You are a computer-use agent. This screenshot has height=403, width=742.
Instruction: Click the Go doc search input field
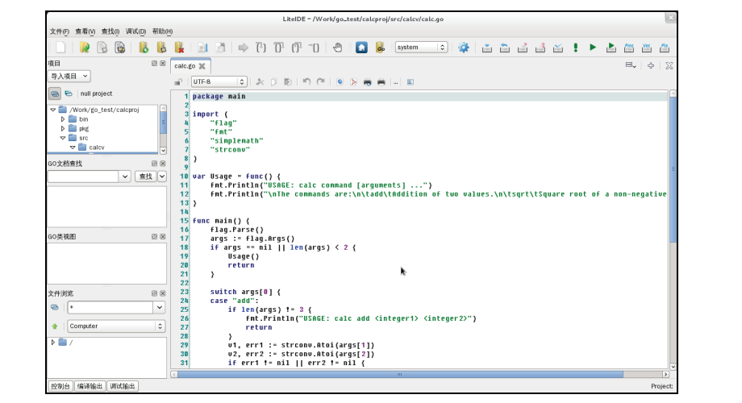[x=83, y=177]
